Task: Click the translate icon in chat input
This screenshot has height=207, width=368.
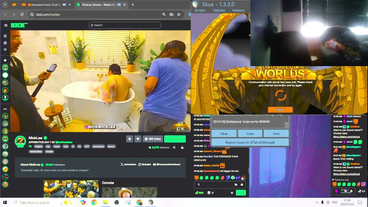Action: tap(236, 185)
